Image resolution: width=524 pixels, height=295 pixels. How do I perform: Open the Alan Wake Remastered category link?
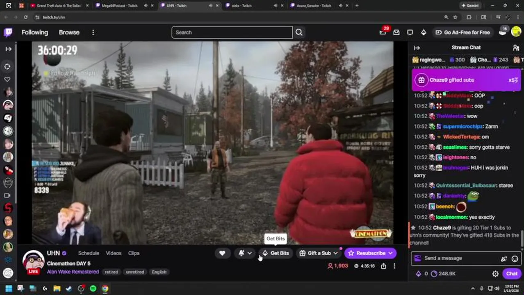pos(73,272)
